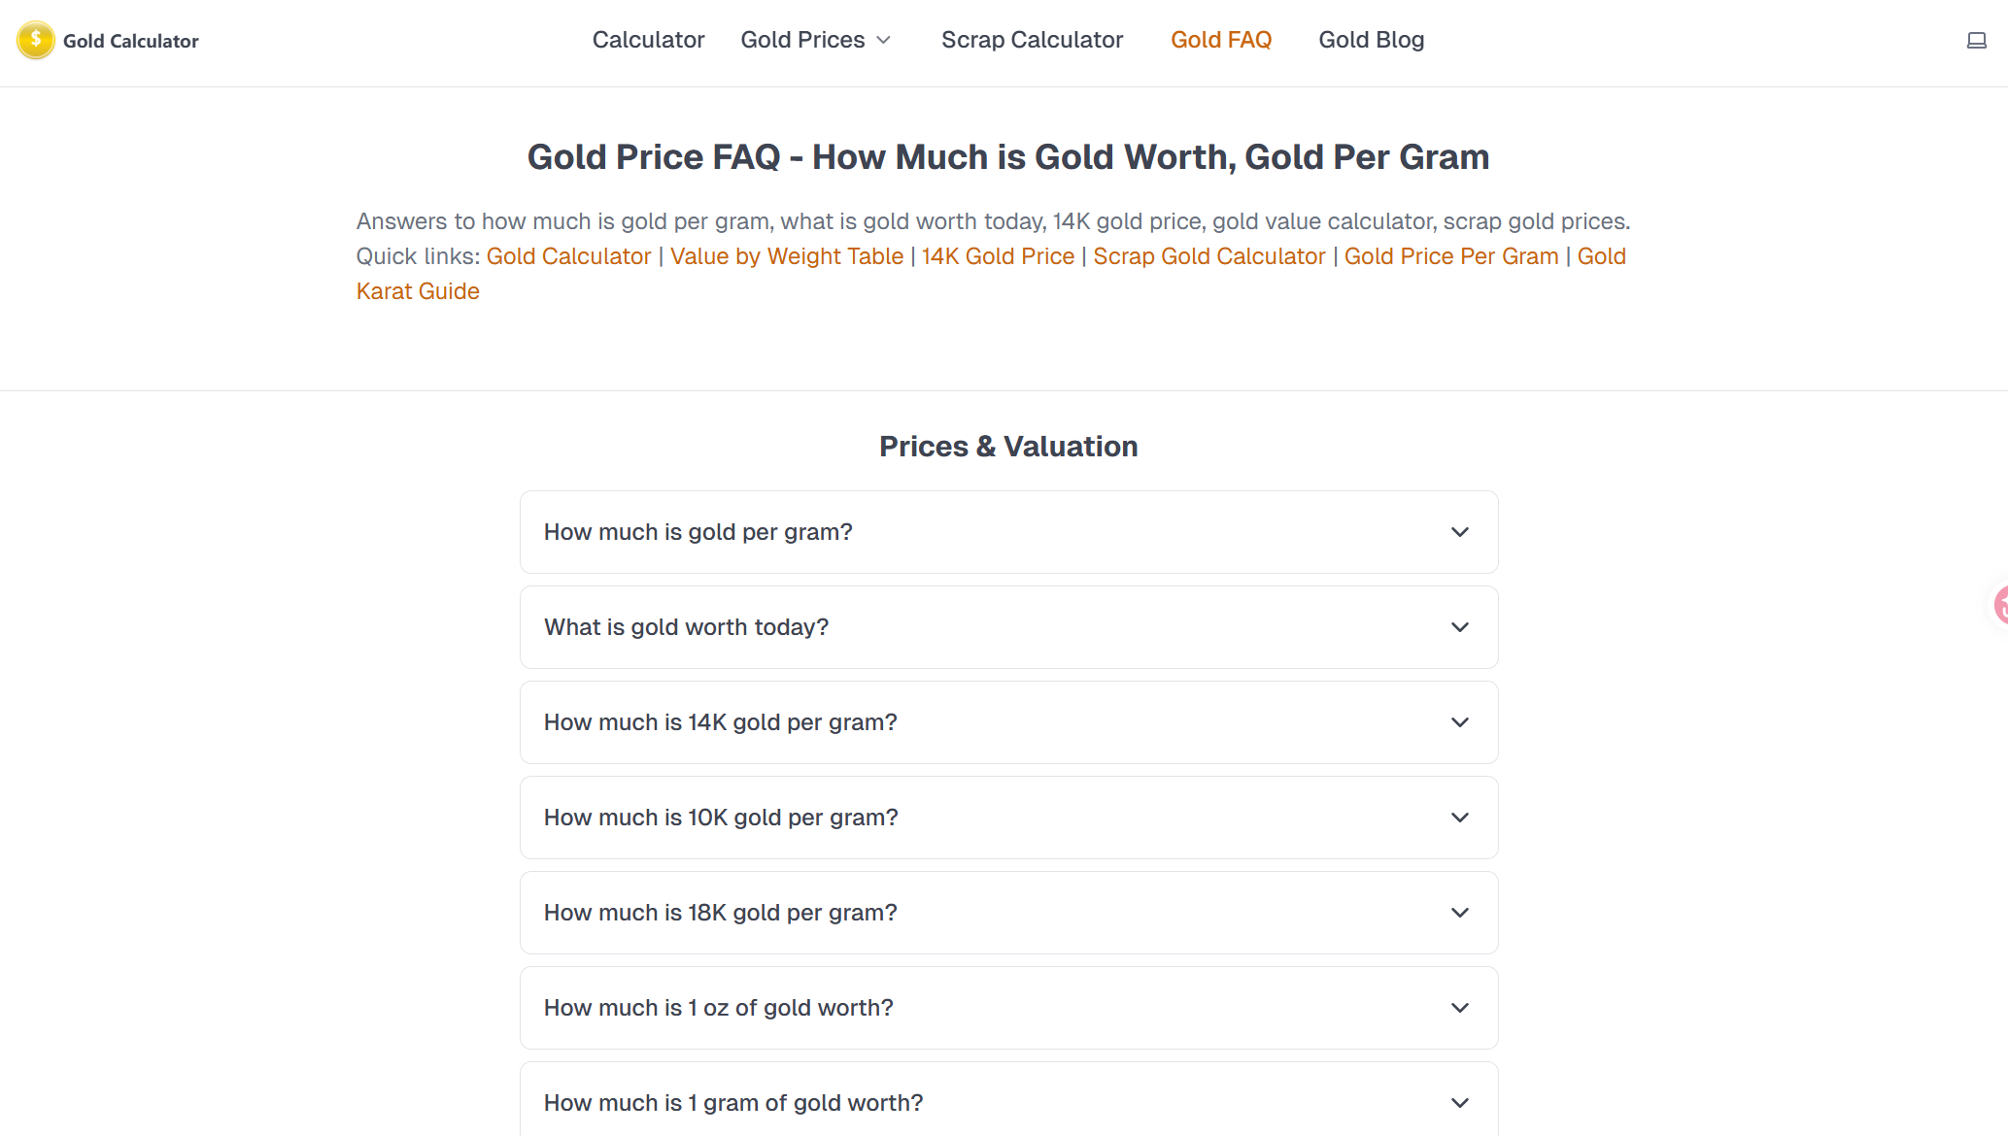
Task: Expand "How much is 14K gold per gram?"
Action: 1008,722
